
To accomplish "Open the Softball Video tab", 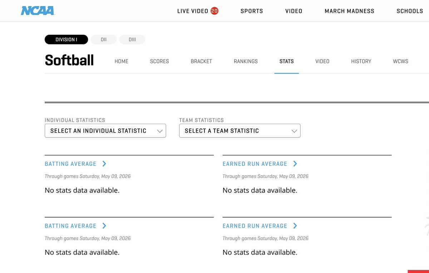I will pos(322,61).
